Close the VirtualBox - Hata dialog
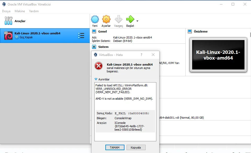 point(153,55)
